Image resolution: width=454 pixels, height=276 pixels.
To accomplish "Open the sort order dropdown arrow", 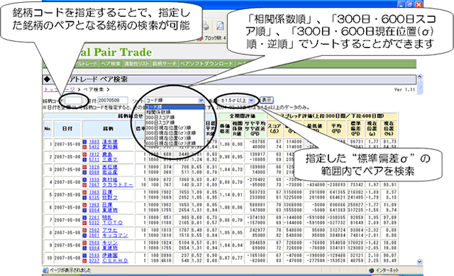I will [x=201, y=100].
